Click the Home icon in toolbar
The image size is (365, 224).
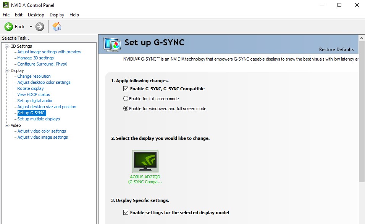[57, 27]
